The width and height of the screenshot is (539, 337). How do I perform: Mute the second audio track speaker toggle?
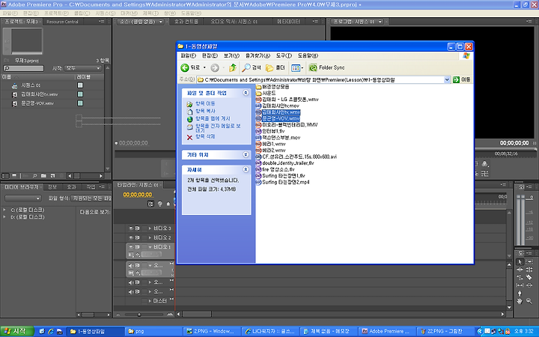pos(131,282)
